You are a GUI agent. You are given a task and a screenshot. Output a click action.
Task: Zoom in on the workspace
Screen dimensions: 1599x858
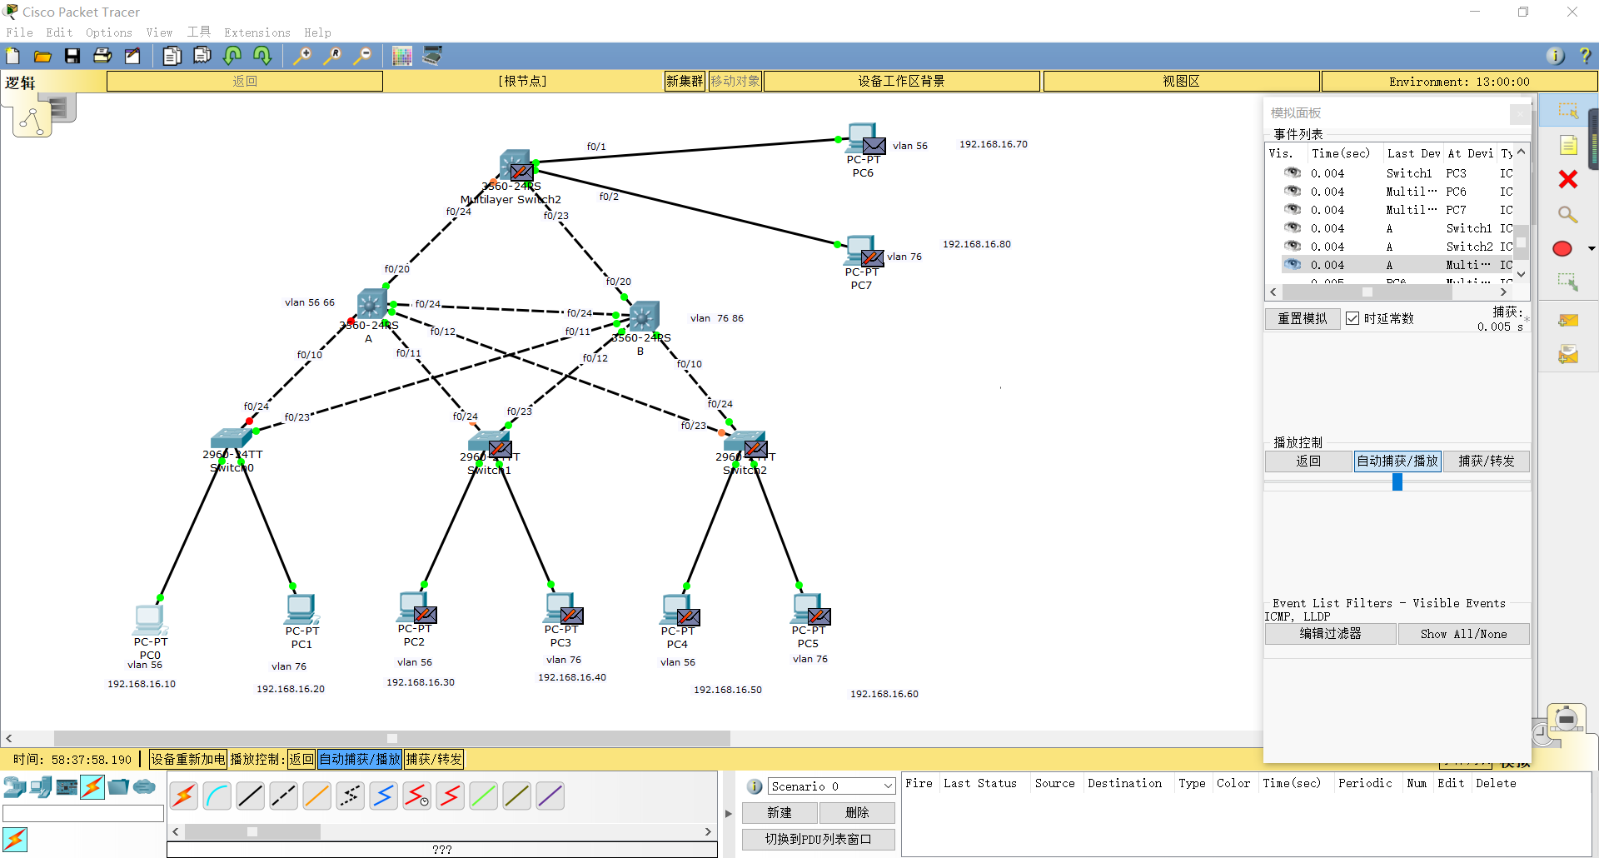302,56
